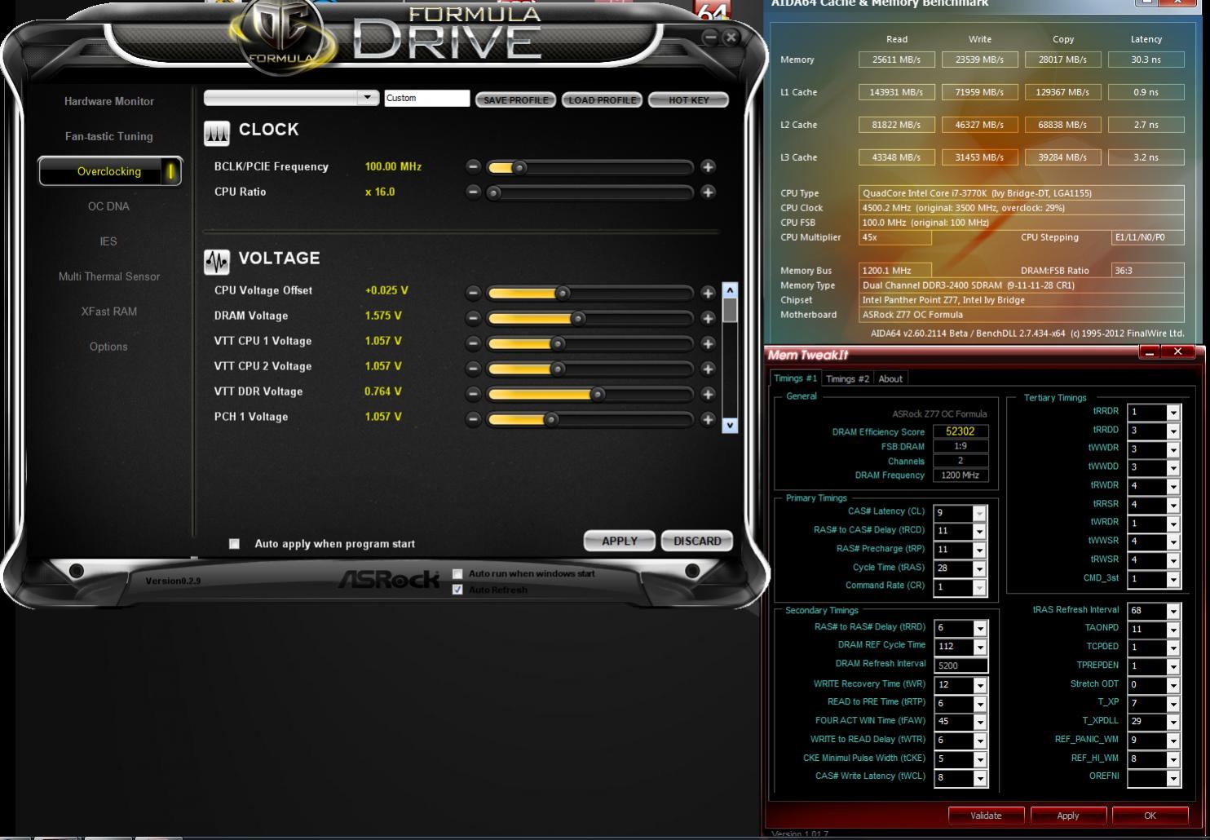Viewport: 1210px width, 840px height.
Task: Increase DRAM Voltage with plus icon
Action: click(708, 318)
